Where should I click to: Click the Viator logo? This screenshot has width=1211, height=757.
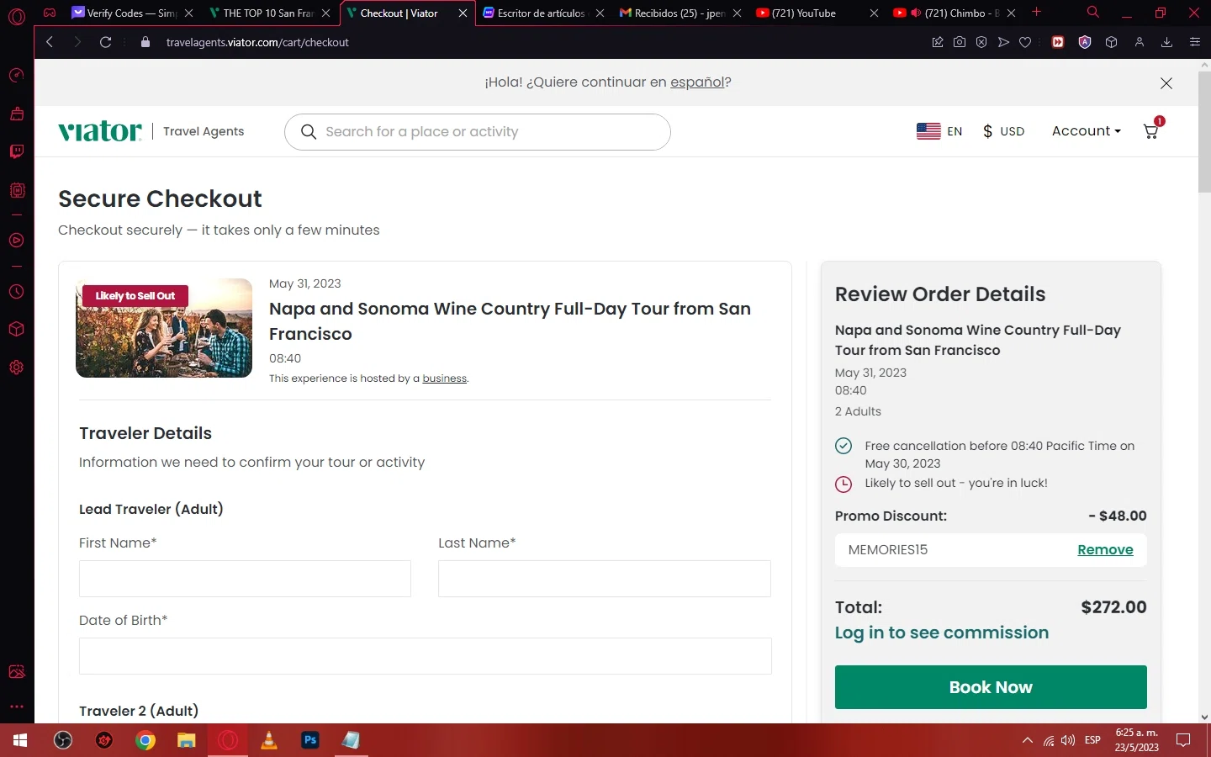coord(100,131)
